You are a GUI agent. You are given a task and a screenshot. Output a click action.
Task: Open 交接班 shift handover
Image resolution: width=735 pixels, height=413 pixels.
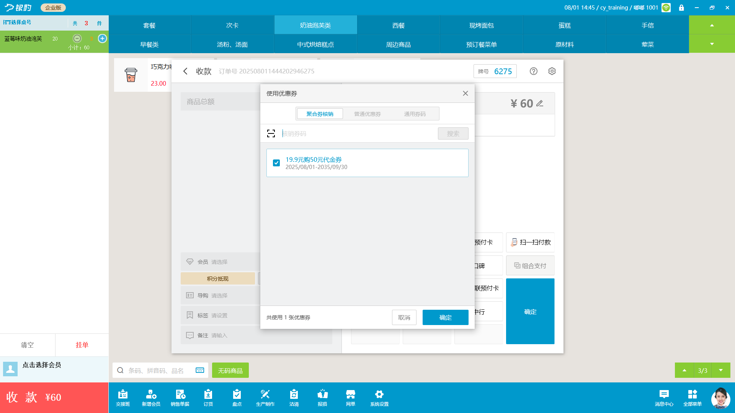coord(123,398)
